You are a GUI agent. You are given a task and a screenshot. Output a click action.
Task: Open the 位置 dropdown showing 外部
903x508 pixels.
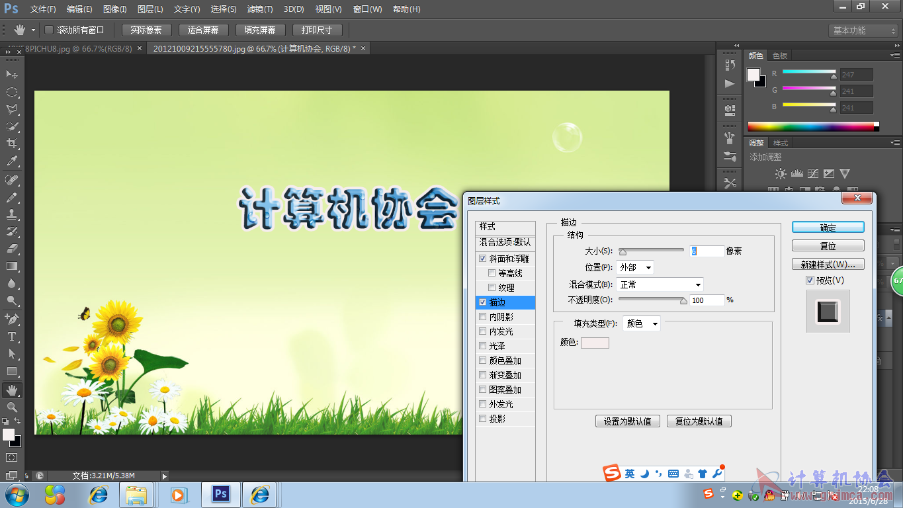(635, 267)
